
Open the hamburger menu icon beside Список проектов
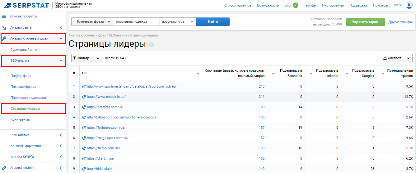pos(4,16)
